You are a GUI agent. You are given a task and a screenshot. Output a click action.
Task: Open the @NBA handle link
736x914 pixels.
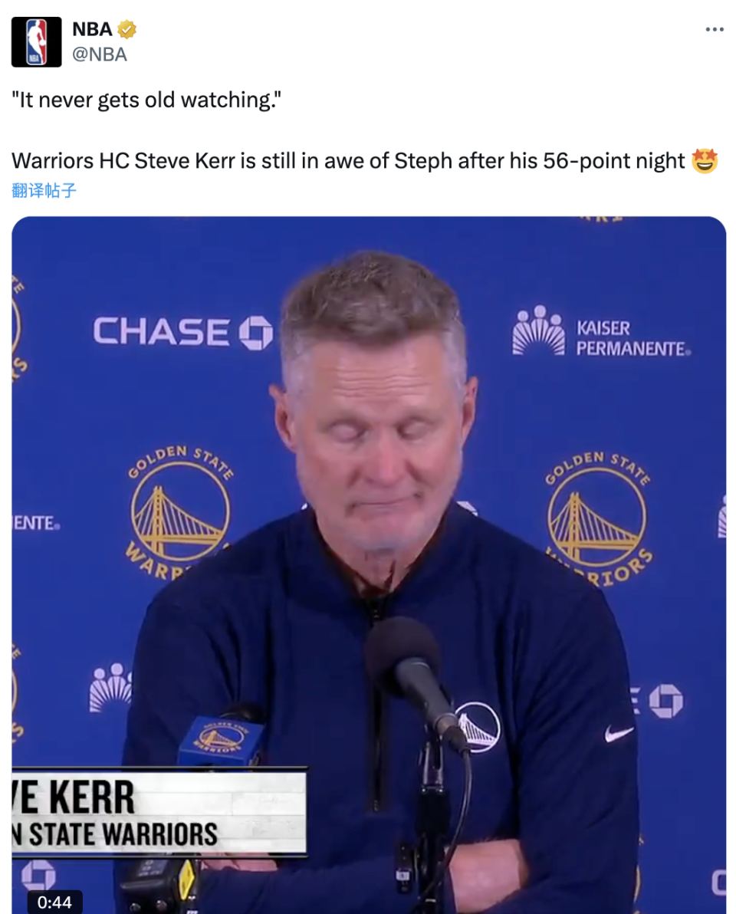(100, 54)
